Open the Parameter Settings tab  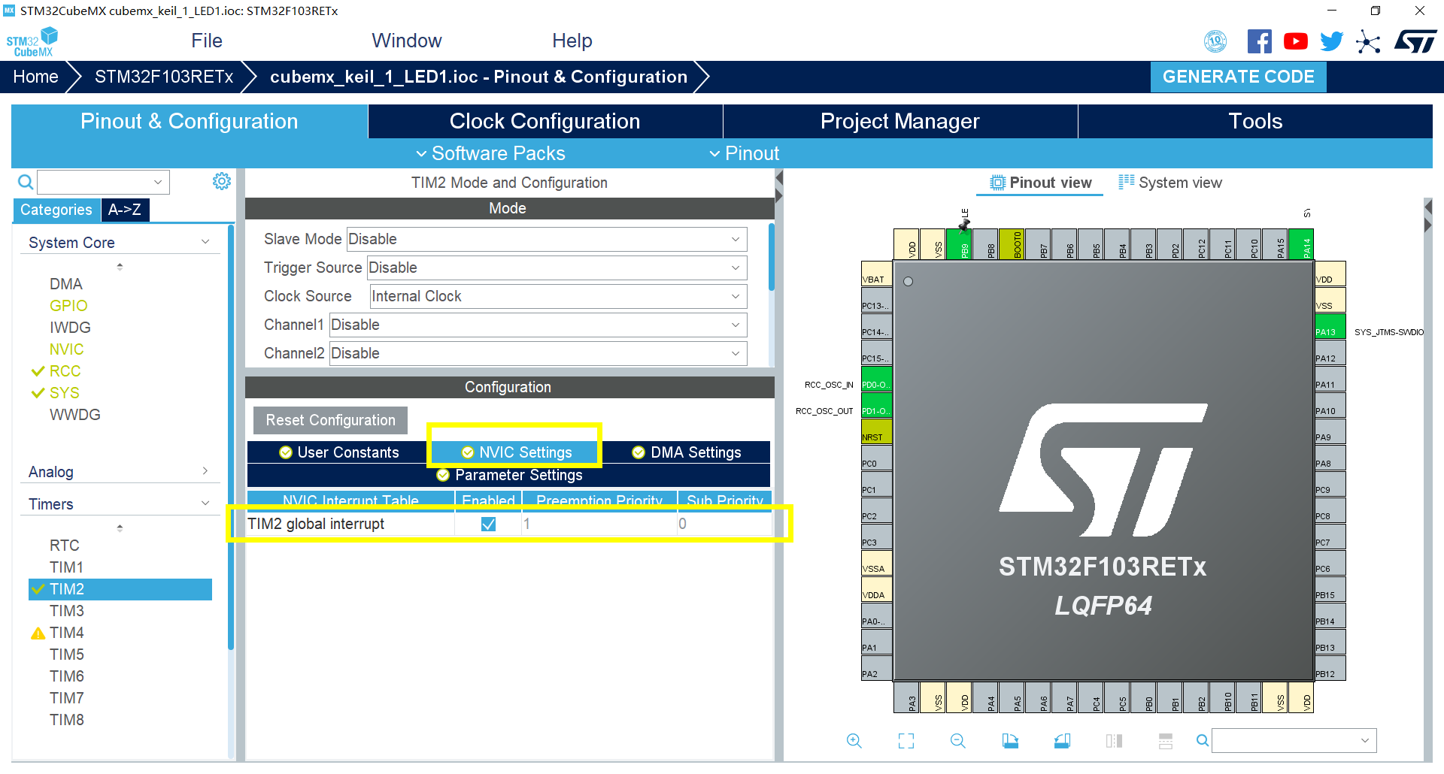509,475
